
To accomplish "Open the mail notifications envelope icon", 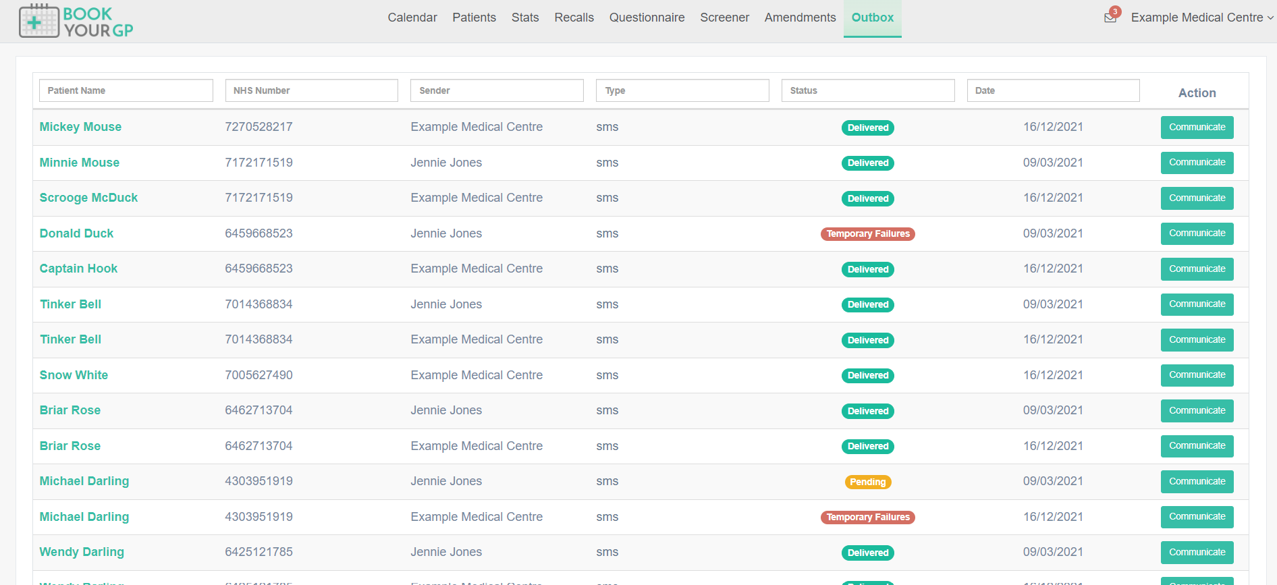I will click(1110, 18).
